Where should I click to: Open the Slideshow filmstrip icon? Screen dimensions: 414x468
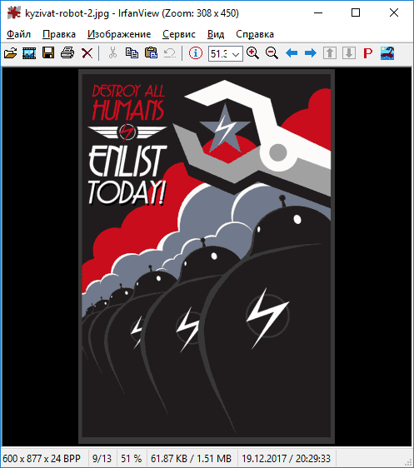[29, 53]
